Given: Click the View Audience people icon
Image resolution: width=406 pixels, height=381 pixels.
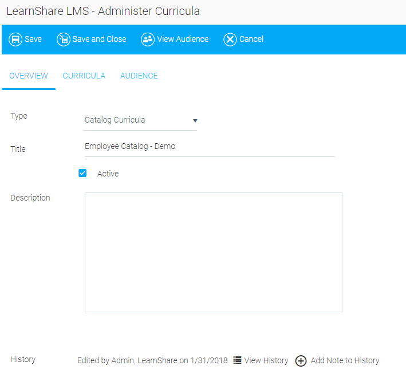Looking at the screenshot, I should [148, 40].
